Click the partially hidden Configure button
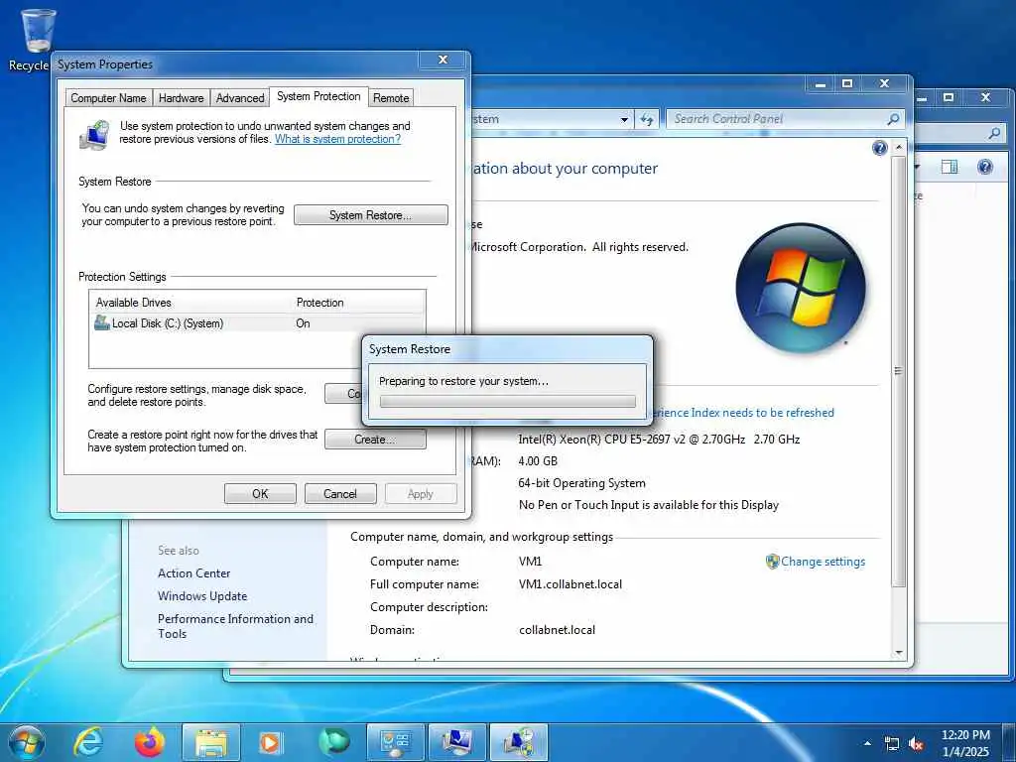 342,393
